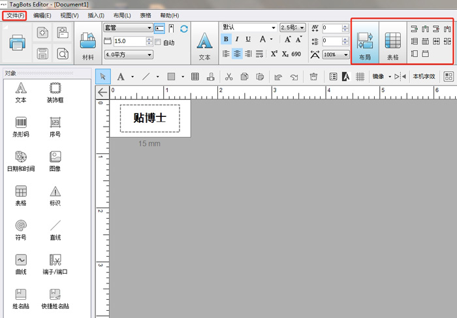This screenshot has height=318, width=457.
Task: Click the large print icon
Action: point(17,42)
